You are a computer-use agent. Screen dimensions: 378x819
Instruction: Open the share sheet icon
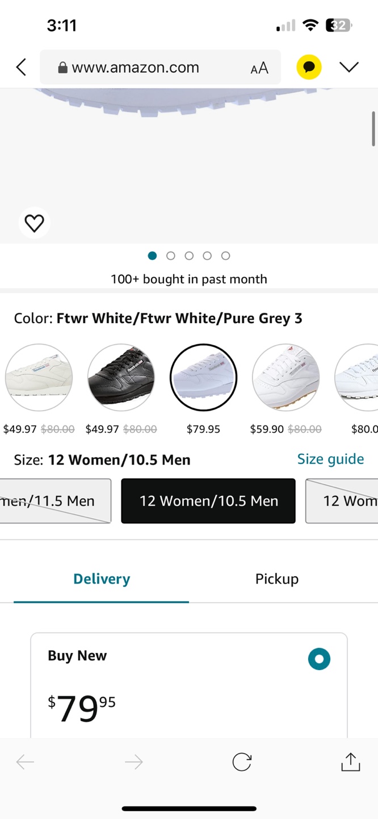click(x=350, y=762)
